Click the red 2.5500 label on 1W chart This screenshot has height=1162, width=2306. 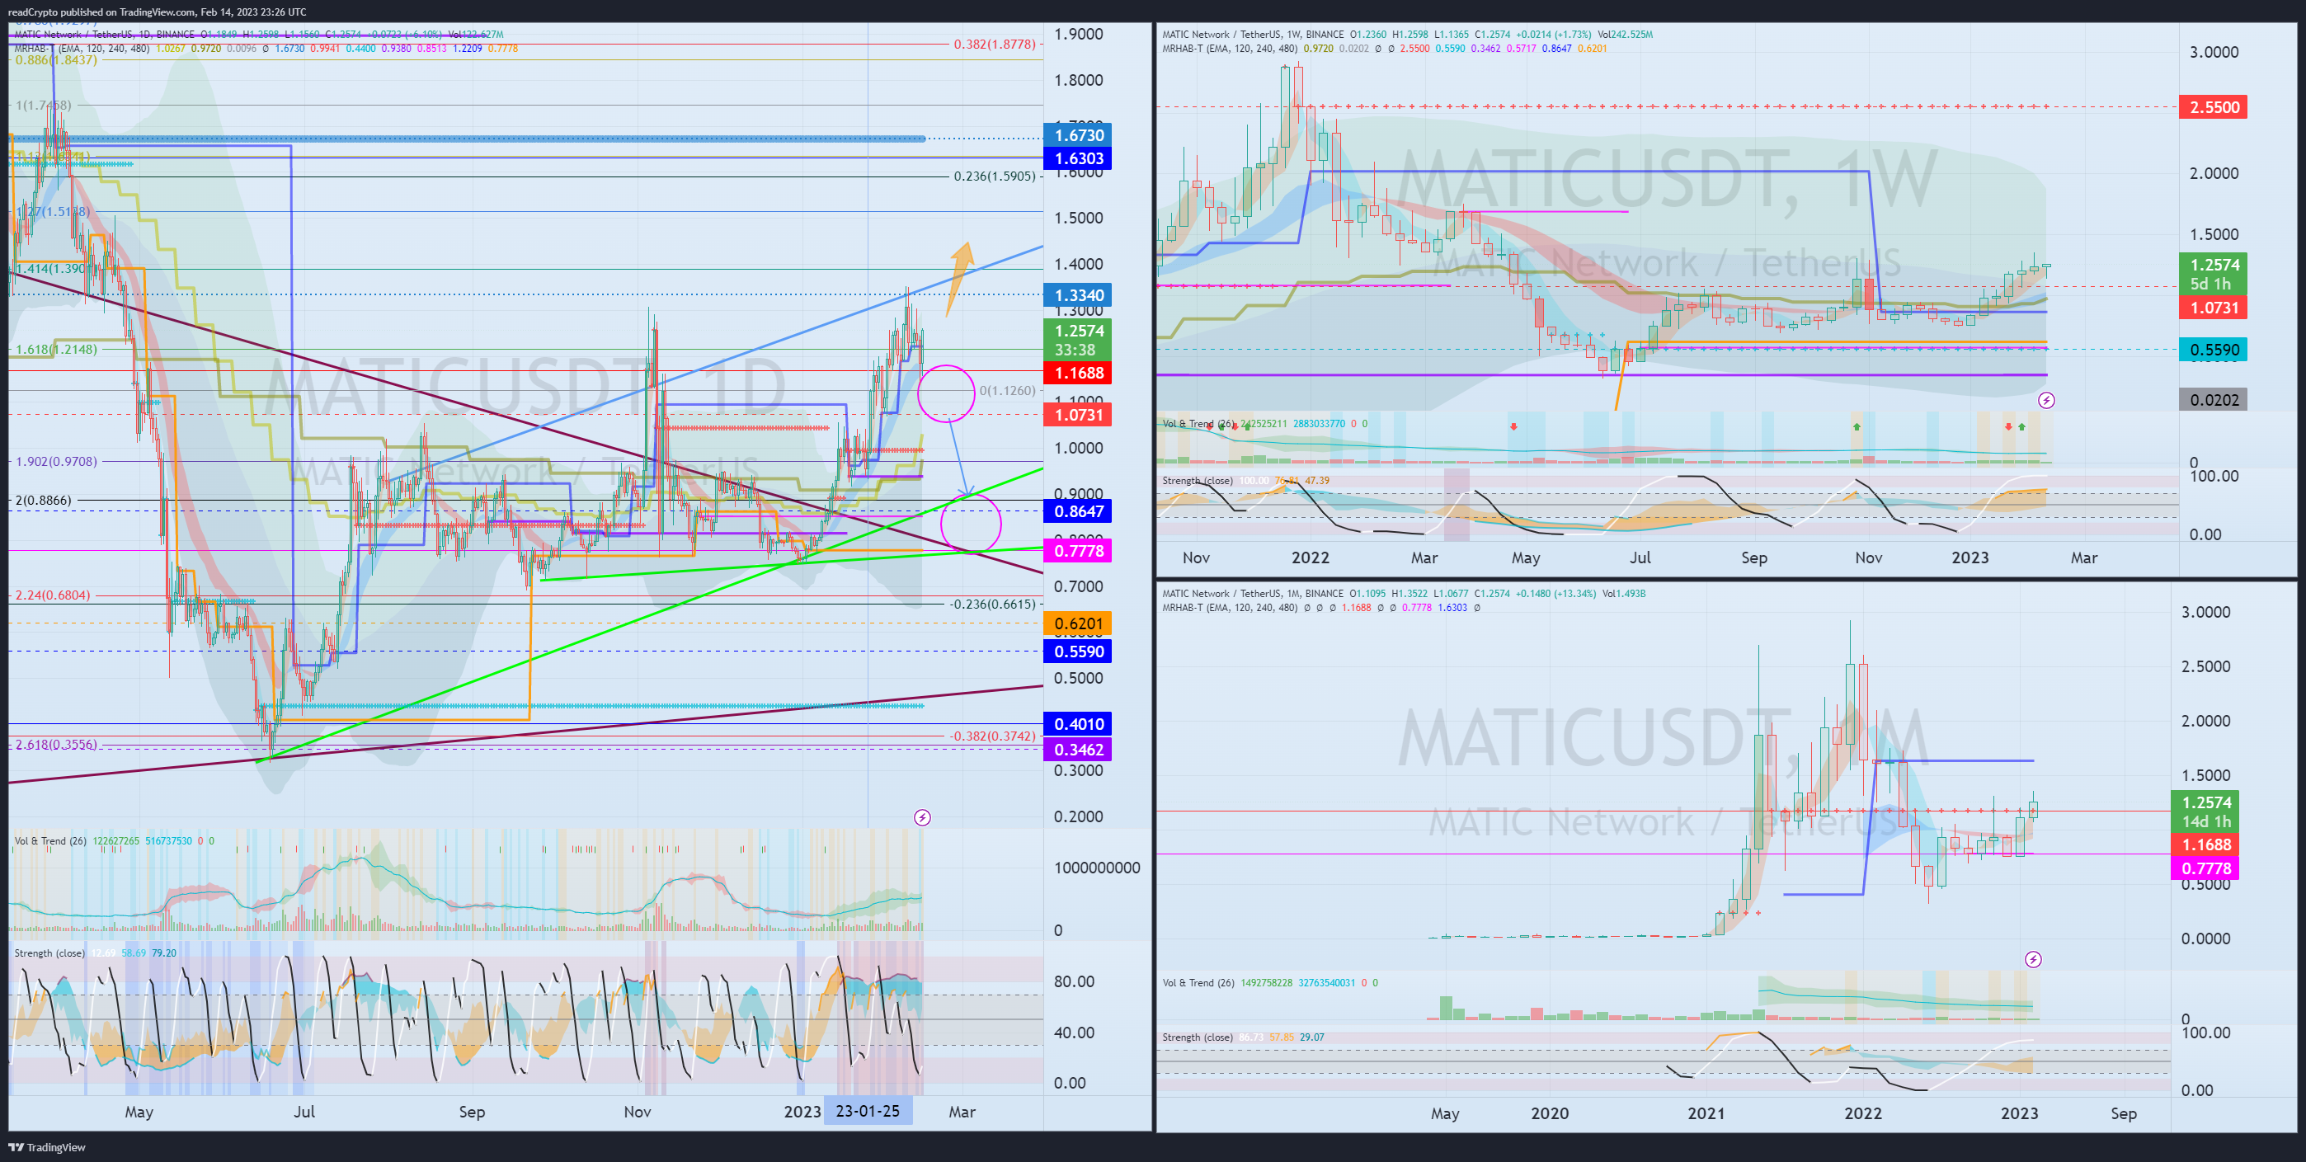pyautogui.click(x=2213, y=107)
